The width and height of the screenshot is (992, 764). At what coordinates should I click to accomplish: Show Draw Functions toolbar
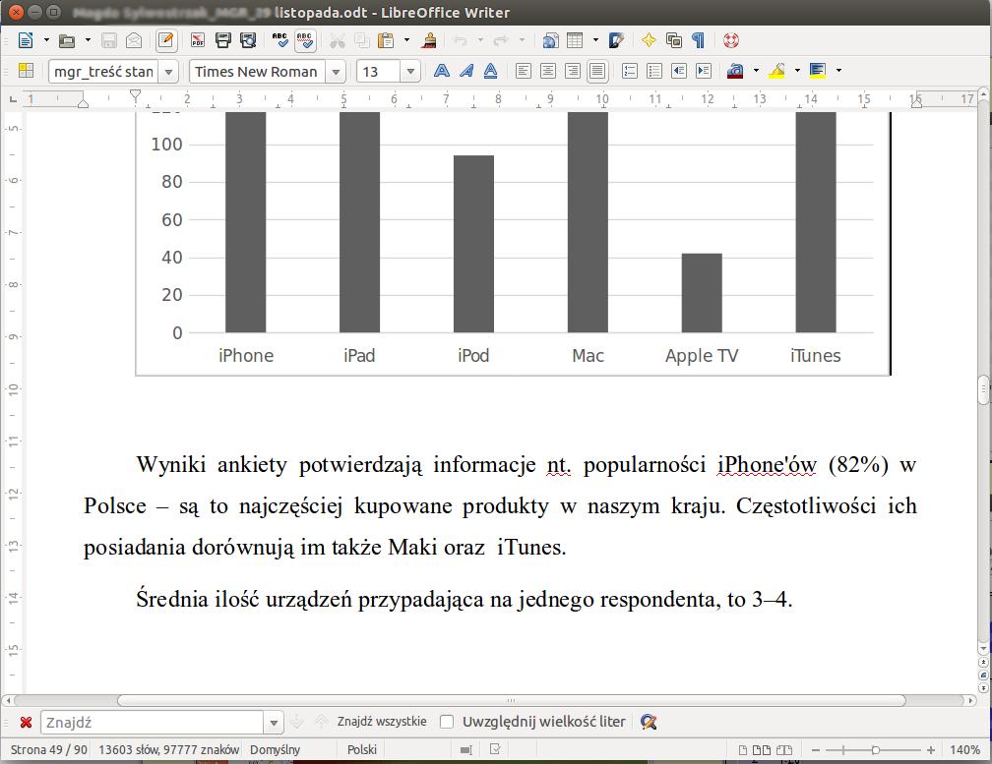(617, 41)
